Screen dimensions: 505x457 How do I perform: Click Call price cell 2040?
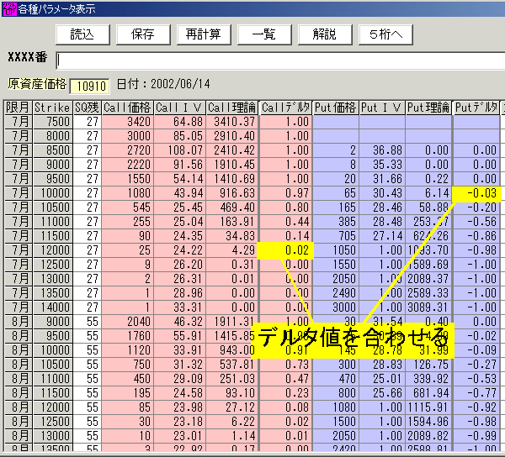(128, 322)
